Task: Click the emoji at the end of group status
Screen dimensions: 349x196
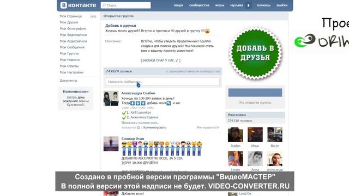Action: click(207, 31)
